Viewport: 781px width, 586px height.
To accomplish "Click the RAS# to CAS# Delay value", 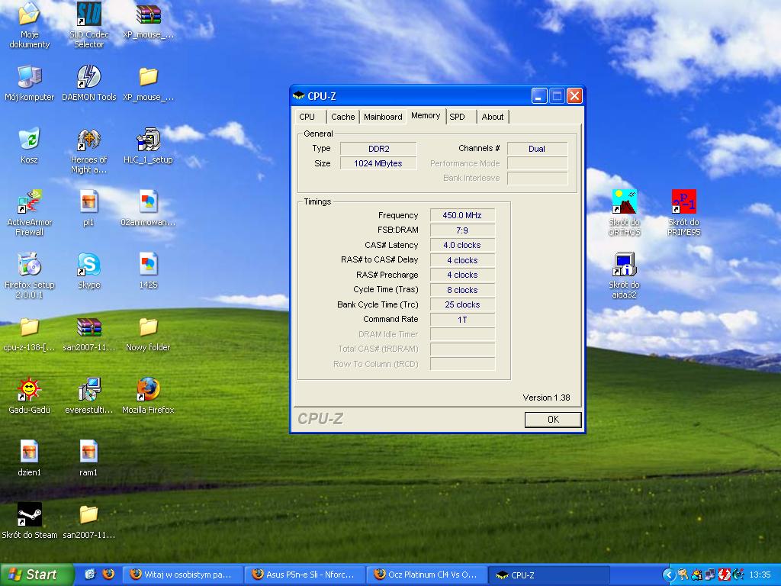I will [462, 260].
